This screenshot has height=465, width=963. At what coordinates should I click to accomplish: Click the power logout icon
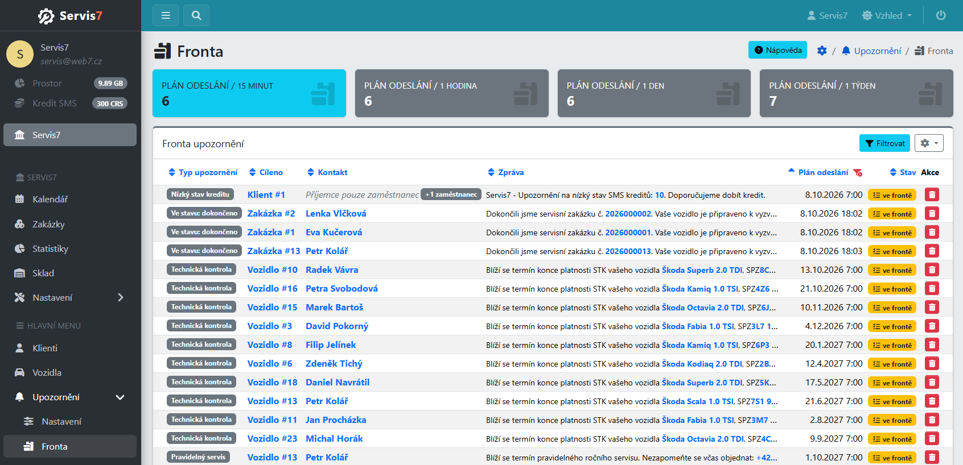coord(941,15)
